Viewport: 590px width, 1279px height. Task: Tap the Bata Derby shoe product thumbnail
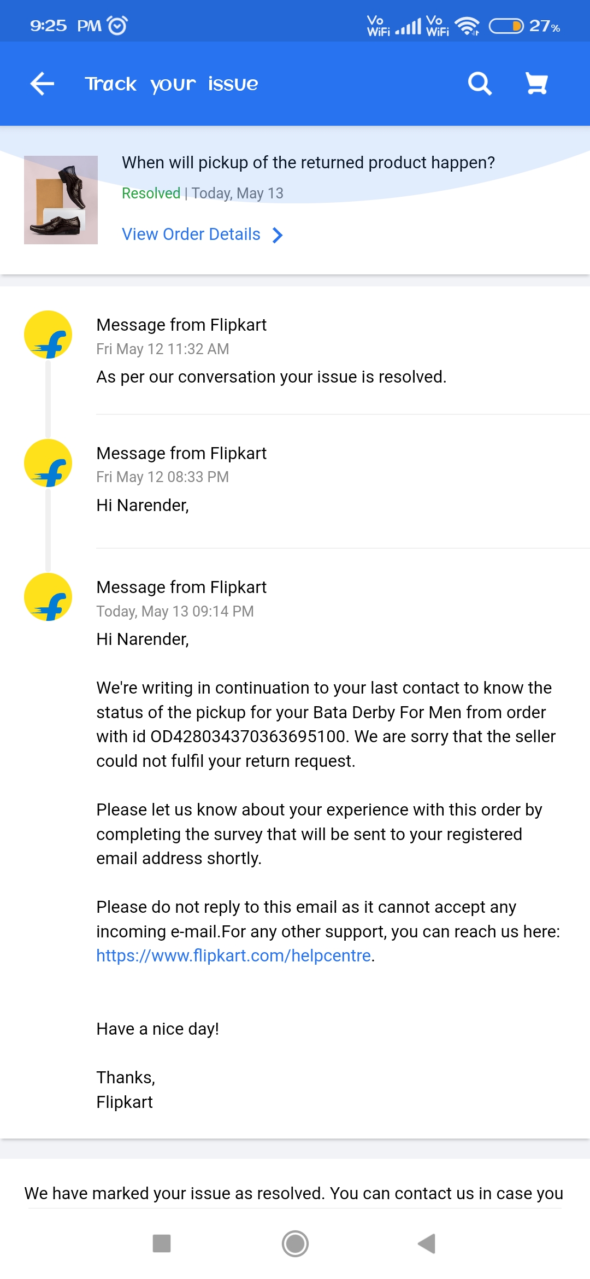pyautogui.click(x=61, y=200)
